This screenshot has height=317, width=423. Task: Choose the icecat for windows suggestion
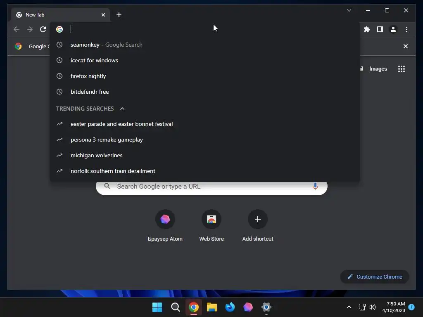pos(205,60)
